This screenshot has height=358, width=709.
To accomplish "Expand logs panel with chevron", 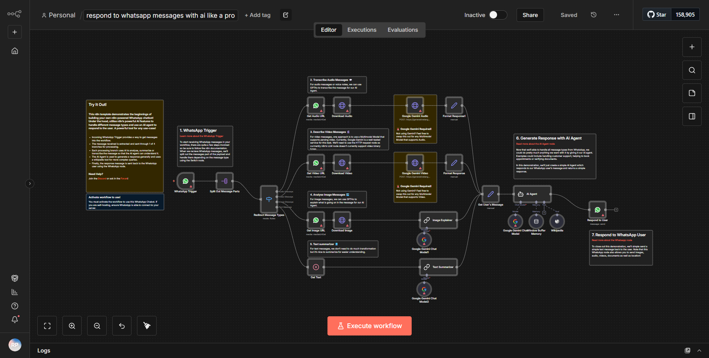I will (x=699, y=351).
